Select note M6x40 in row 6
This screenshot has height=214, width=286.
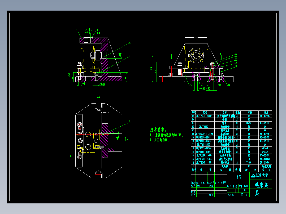pos(265,148)
